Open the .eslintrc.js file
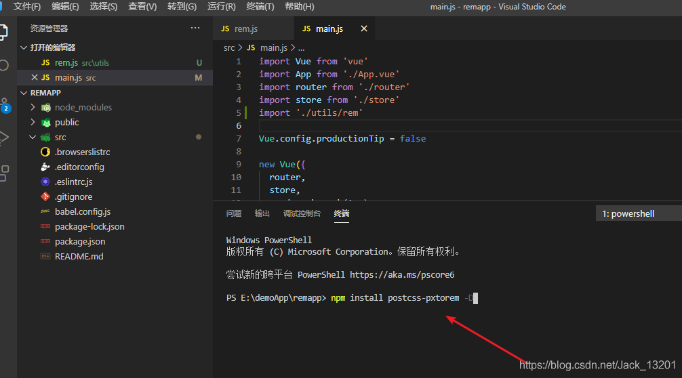The height and width of the screenshot is (378, 682). [x=73, y=182]
